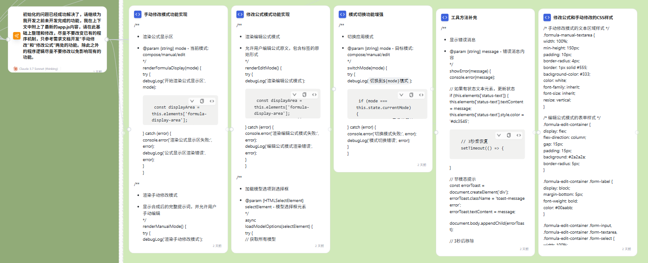This screenshot has height=263, width=648.
Task: Select the card title 修改公式和手动修改的CSS样式
Action: pos(583,17)
